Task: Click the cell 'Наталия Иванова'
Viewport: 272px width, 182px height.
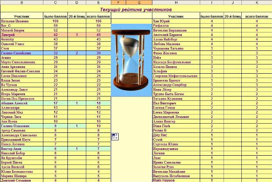Action: (22, 21)
